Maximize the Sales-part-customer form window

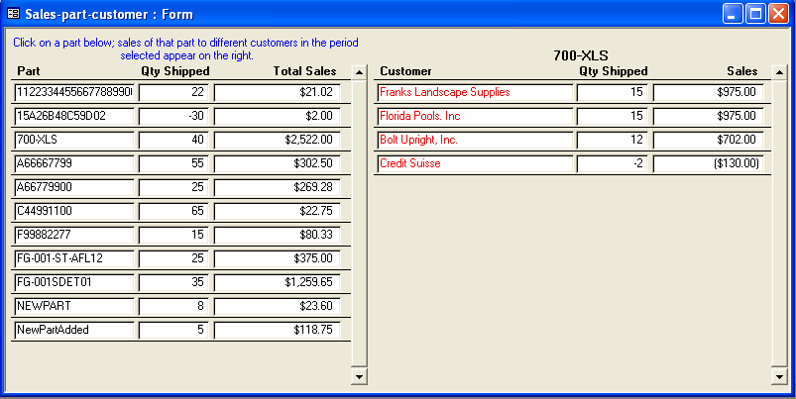pos(755,14)
